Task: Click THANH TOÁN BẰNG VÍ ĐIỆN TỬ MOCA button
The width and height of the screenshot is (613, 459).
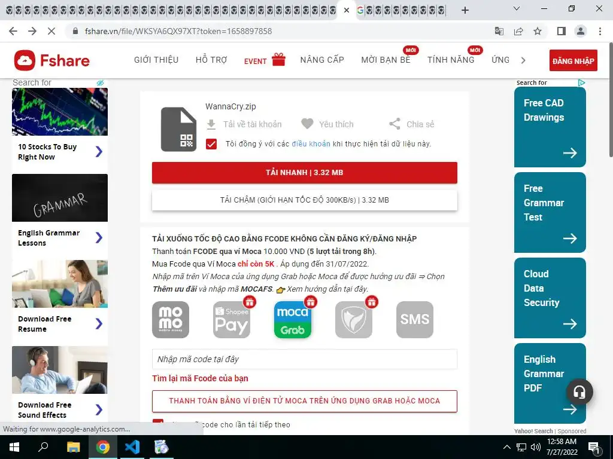Action: (x=305, y=401)
